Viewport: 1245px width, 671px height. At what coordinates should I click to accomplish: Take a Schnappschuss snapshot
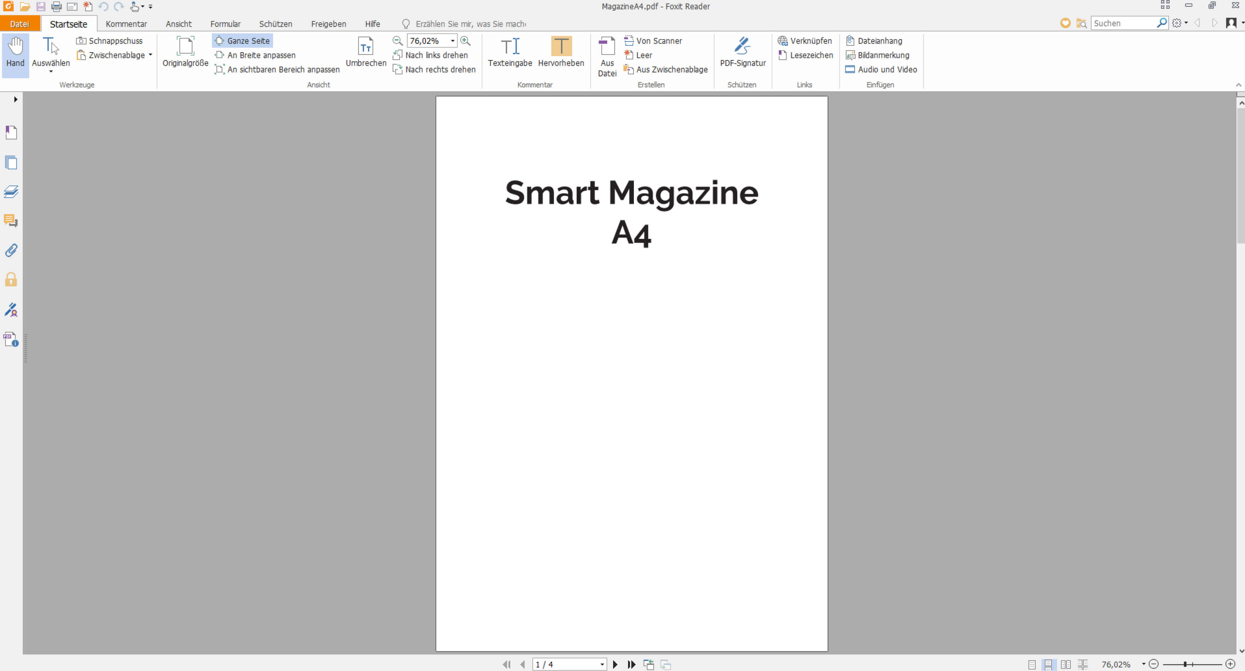[x=110, y=40]
